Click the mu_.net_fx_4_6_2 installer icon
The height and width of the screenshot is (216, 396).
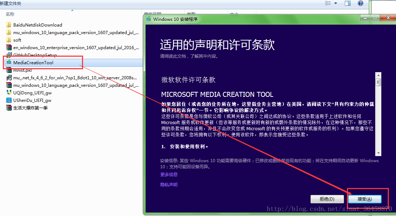(x=9, y=78)
